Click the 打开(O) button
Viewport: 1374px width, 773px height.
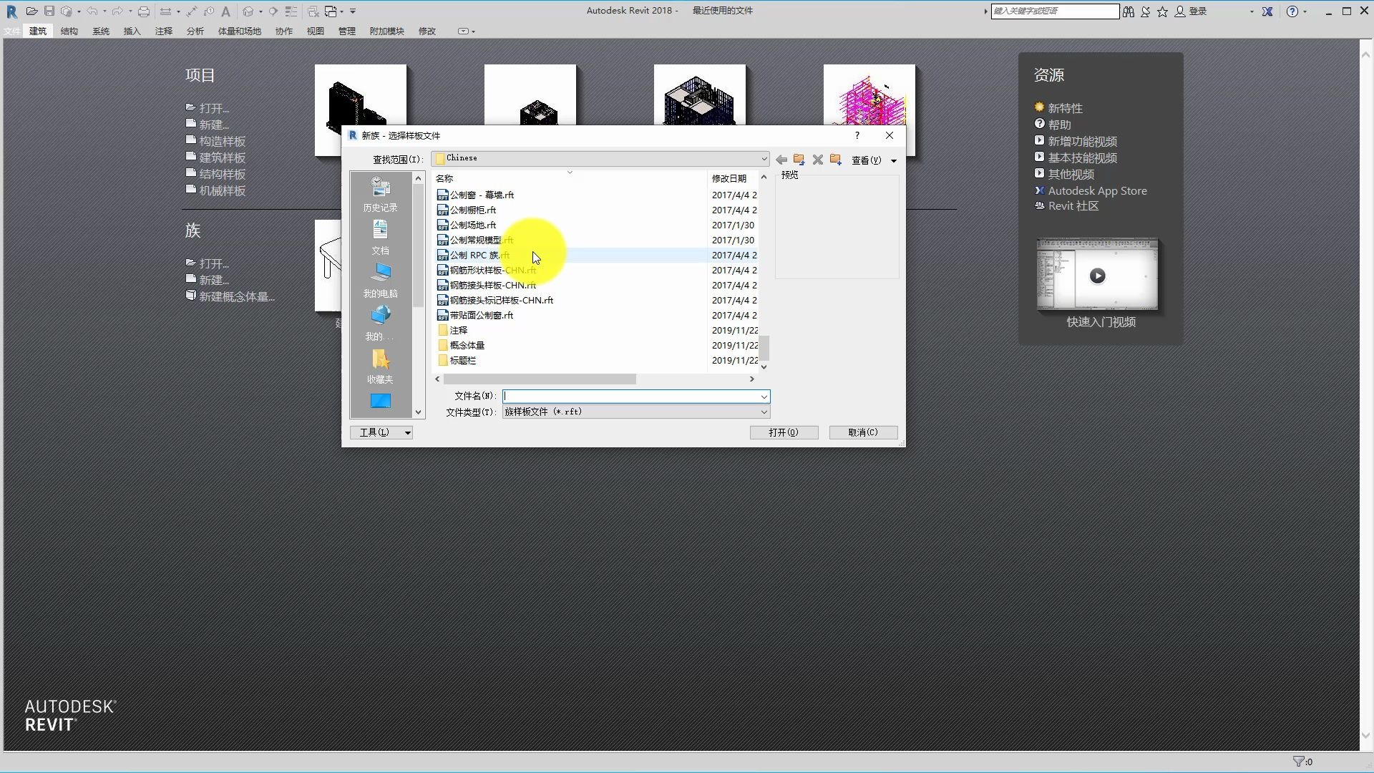[784, 432]
